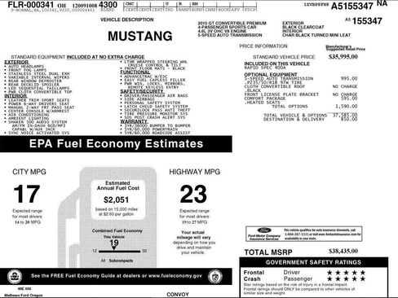Click 'STAINLESS STEEL DUAL EXH' item
Viewport: 398px width, 298px height.
(x=39, y=73)
